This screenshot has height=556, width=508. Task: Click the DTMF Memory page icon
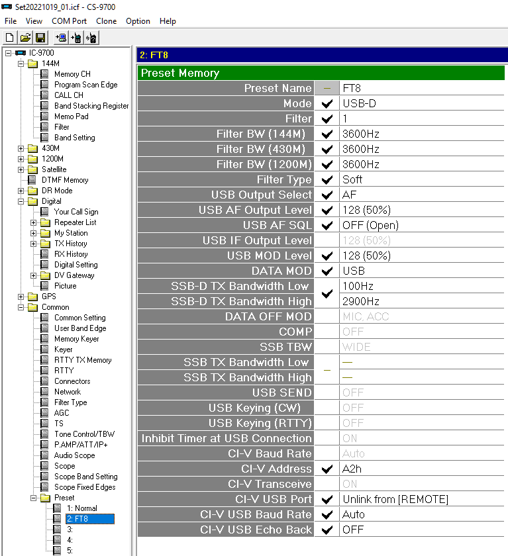[x=32, y=180]
